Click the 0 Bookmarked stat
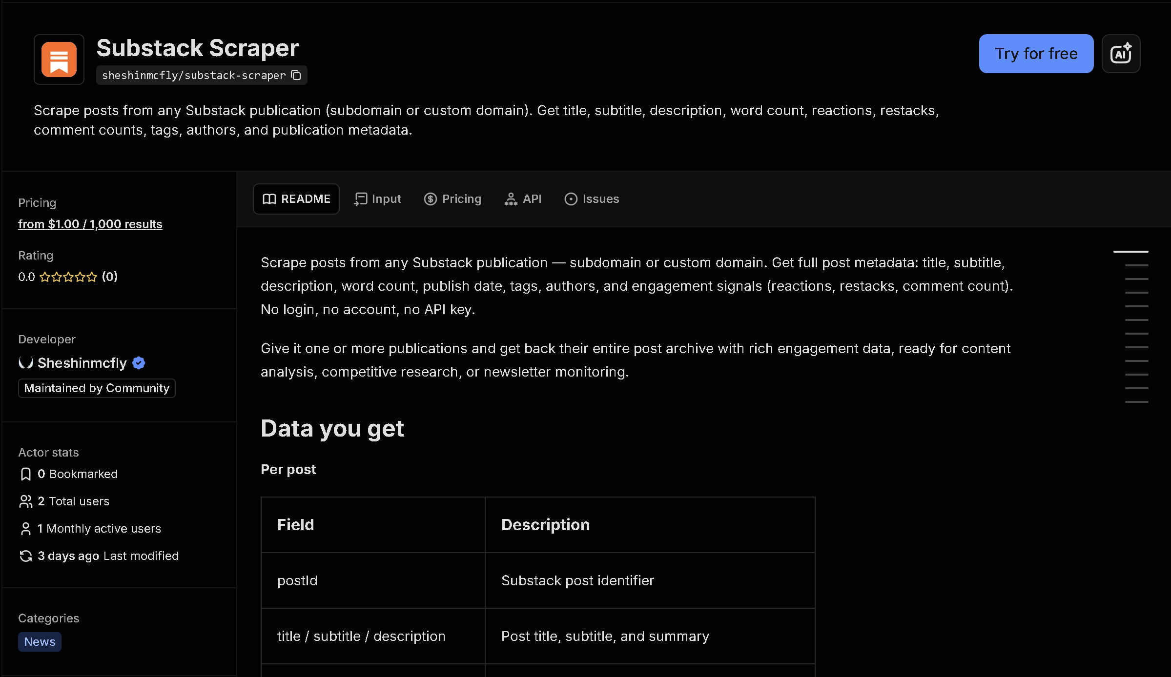1171x677 pixels. click(69, 474)
